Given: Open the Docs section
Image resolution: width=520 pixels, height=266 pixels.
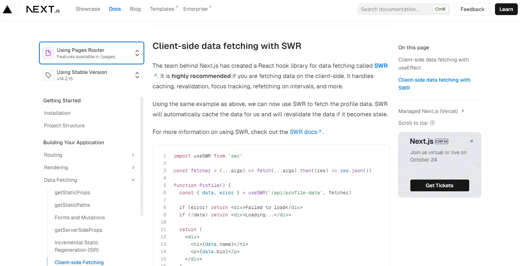Looking at the screenshot, I should (115, 9).
